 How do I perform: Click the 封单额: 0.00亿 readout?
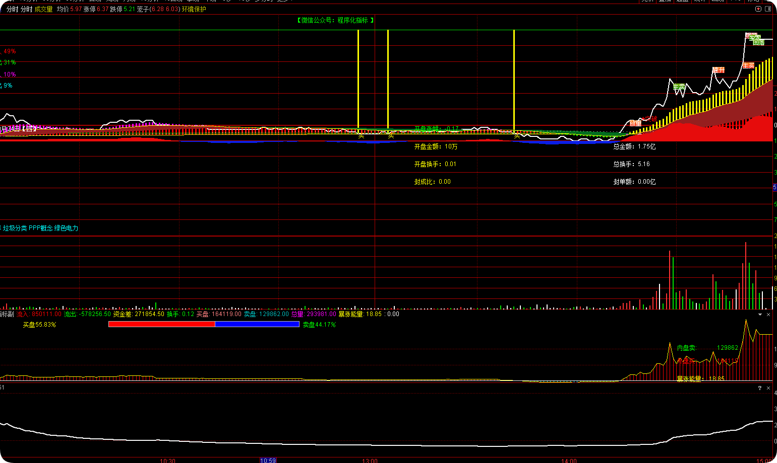[x=634, y=182]
